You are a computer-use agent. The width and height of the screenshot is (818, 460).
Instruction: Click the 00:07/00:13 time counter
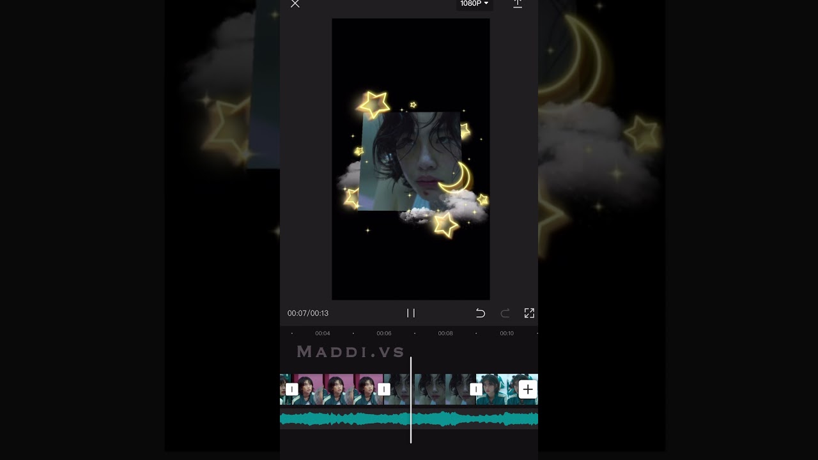308,313
